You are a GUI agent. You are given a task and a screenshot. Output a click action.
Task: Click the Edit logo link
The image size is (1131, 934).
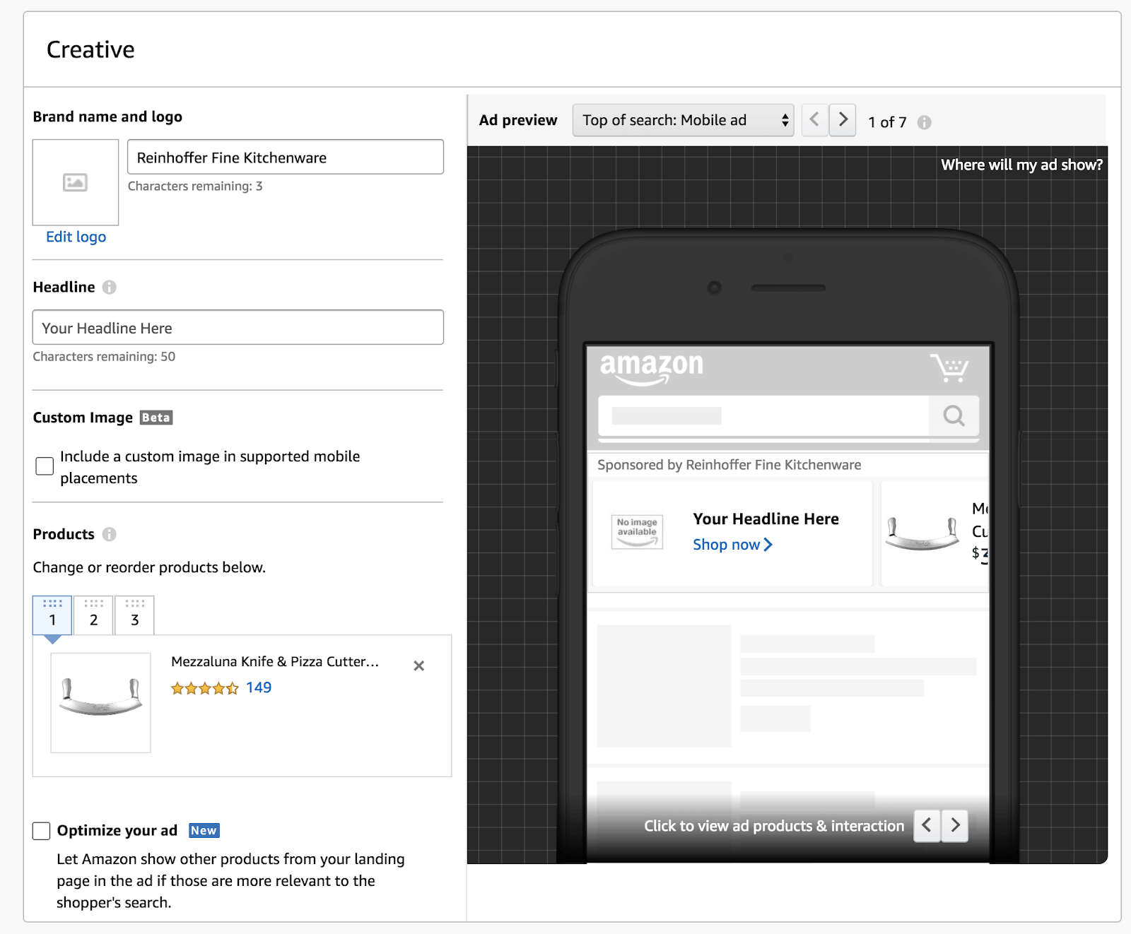(76, 237)
